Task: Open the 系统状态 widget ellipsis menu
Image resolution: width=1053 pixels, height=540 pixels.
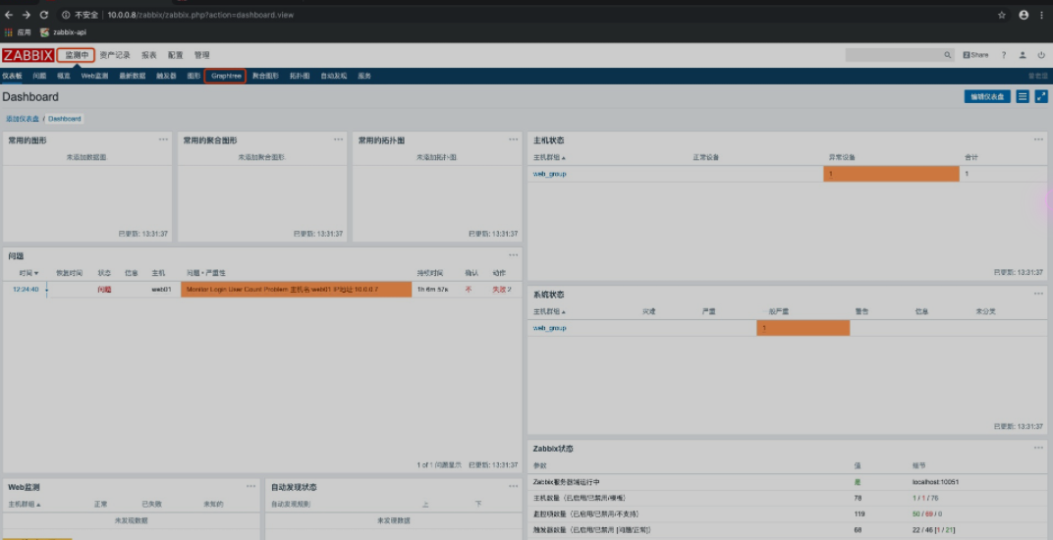Action: tap(1038, 294)
